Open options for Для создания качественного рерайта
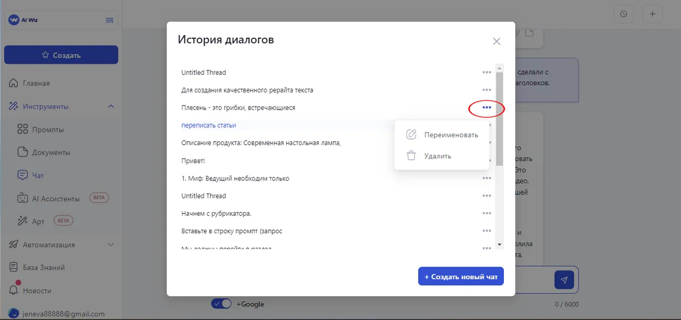Screen dimensions: 681x320 tap(486, 90)
